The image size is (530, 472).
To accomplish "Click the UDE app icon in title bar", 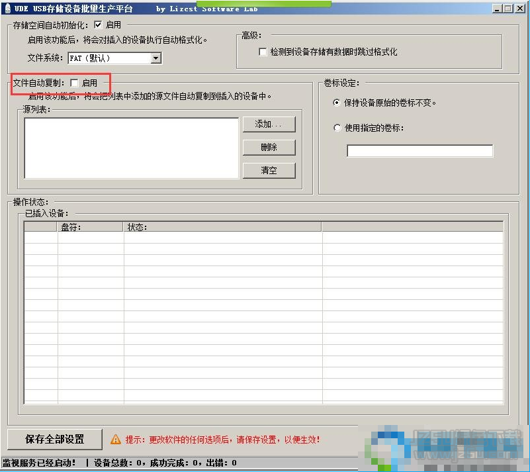I will click(7, 8).
